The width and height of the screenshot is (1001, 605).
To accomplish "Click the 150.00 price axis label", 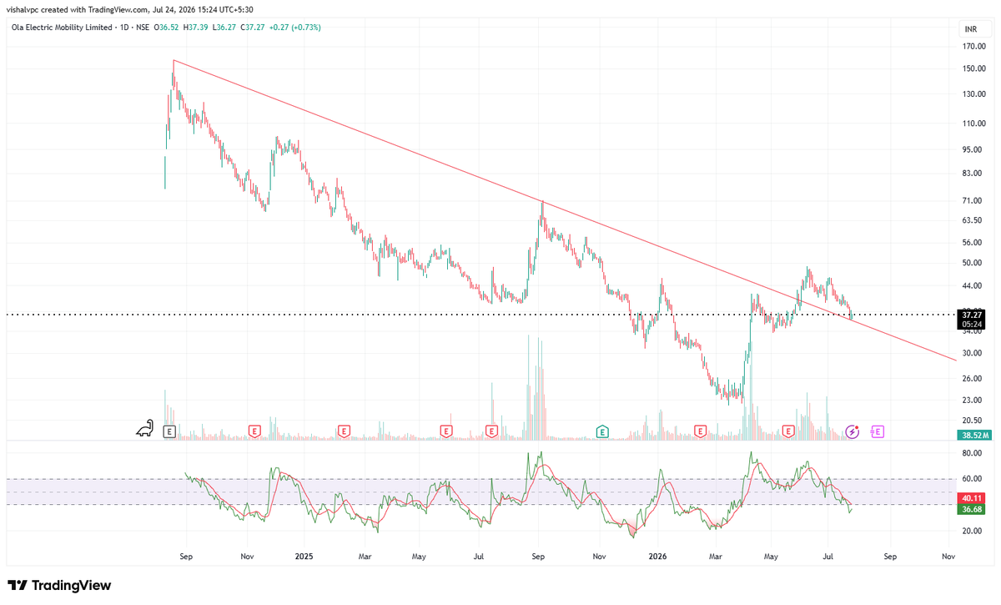I will click(973, 69).
